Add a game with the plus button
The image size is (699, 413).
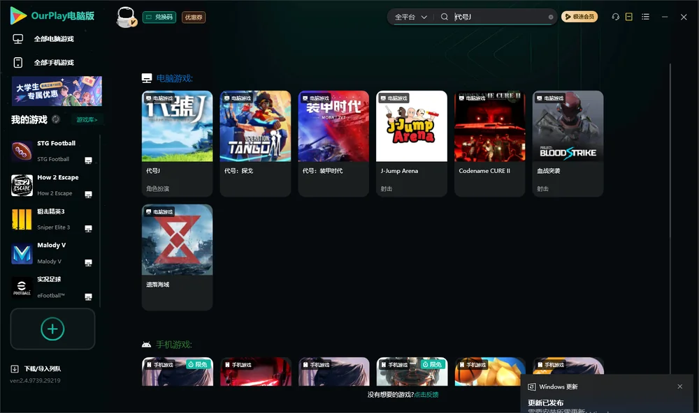[52, 329]
